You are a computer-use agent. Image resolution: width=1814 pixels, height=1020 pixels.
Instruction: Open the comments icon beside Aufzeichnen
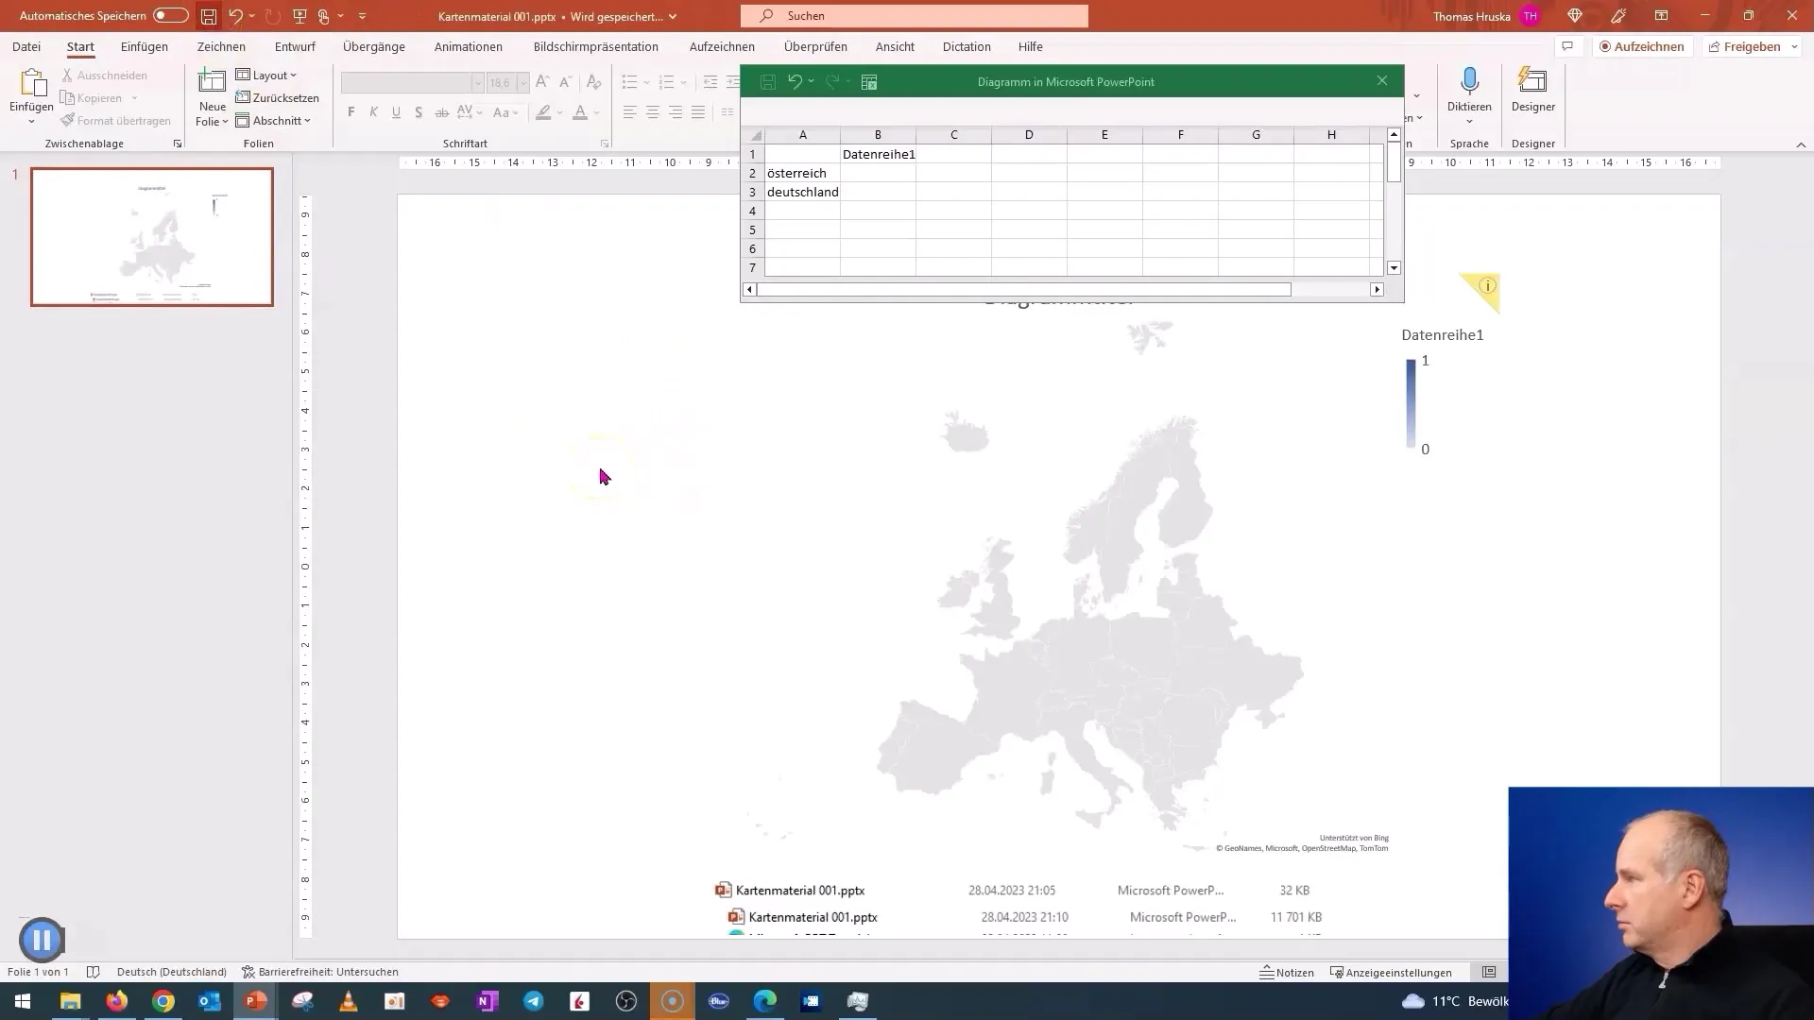click(1567, 46)
